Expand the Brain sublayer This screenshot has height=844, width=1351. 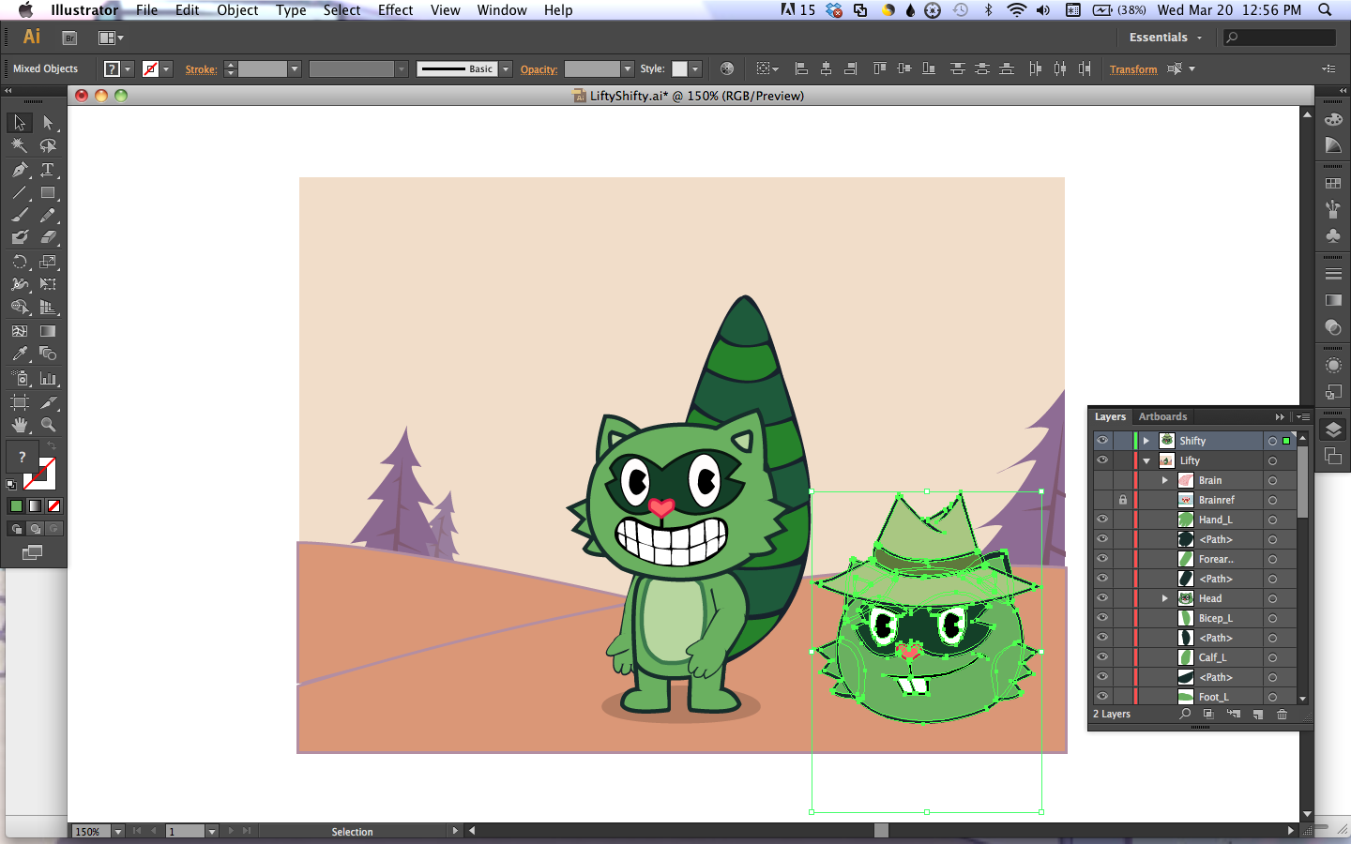[1165, 480]
